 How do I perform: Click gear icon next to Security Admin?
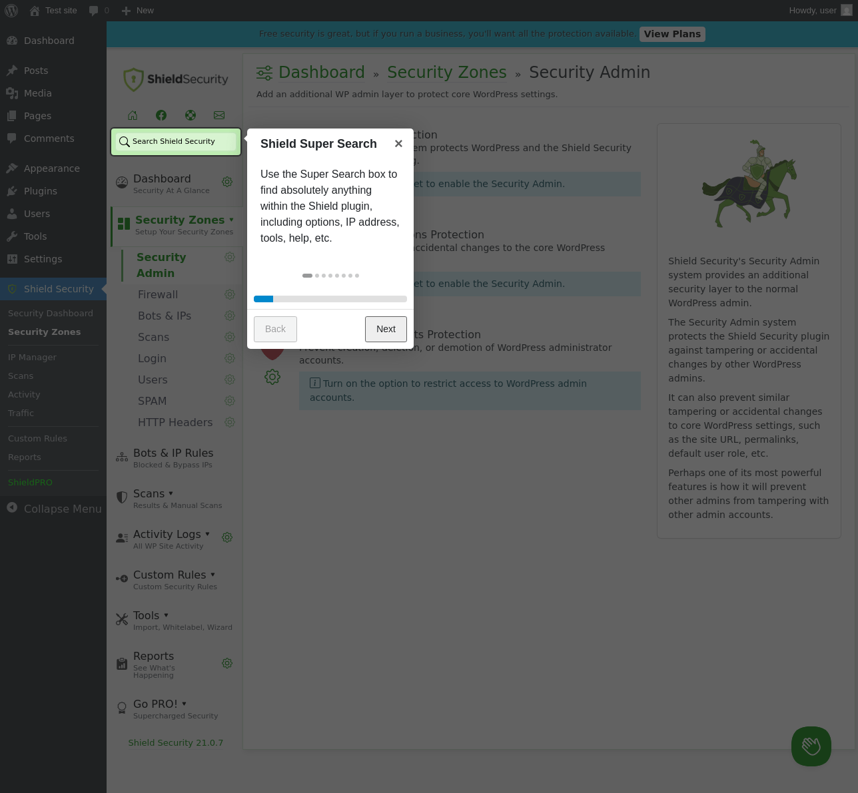[x=230, y=257]
